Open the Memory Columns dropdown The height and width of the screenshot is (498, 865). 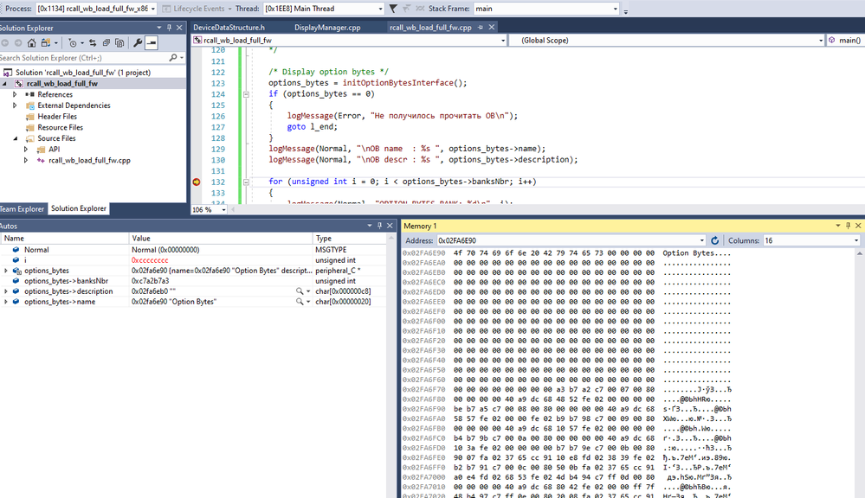856,240
